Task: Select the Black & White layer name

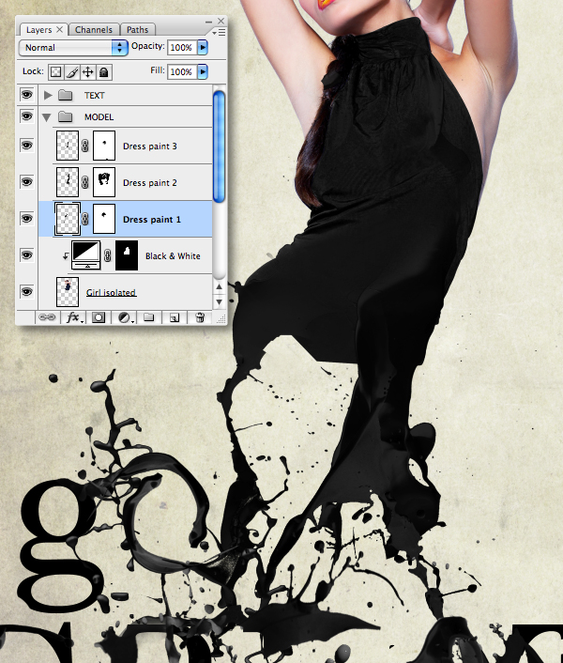Action: tap(173, 255)
